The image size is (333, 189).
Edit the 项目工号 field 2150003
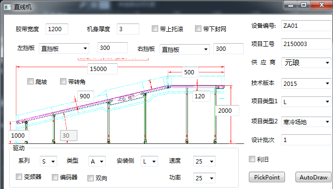click(306, 44)
